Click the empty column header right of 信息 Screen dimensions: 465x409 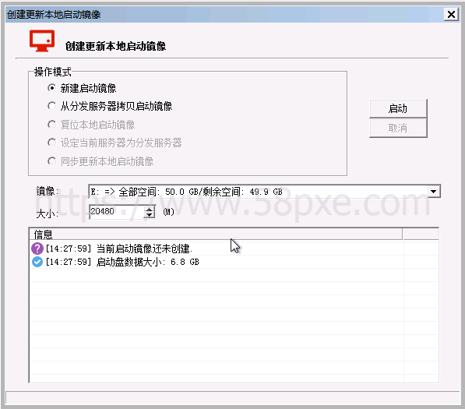[421, 234]
